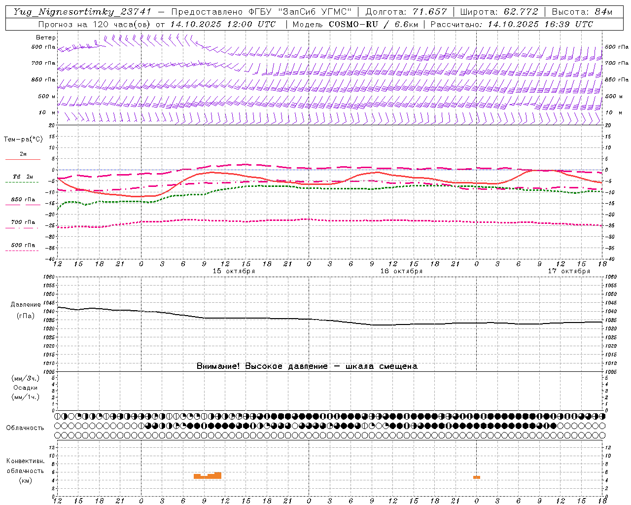Click the Td 2м legend entry

[x=23, y=177]
